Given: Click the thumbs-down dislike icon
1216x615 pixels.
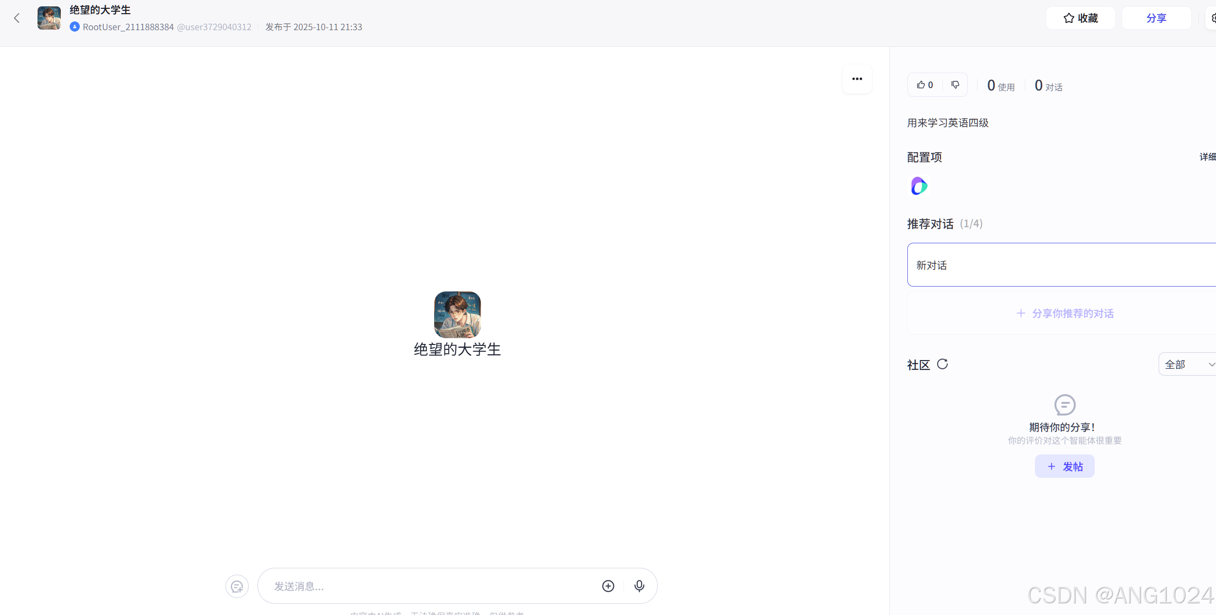Looking at the screenshot, I should (955, 85).
